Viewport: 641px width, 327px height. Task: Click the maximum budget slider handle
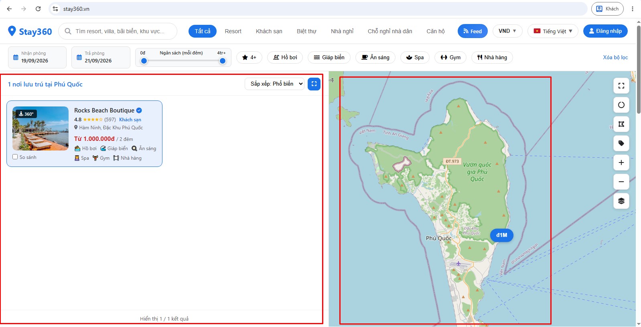pyautogui.click(x=223, y=61)
